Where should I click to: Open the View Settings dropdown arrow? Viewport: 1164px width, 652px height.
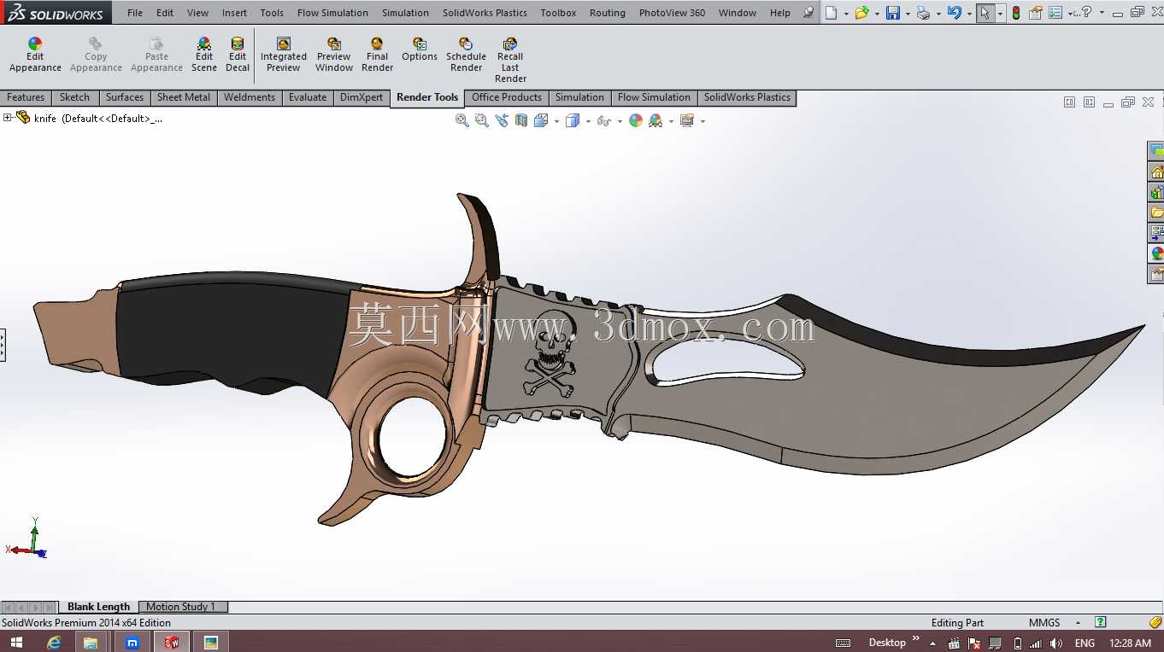tap(703, 121)
